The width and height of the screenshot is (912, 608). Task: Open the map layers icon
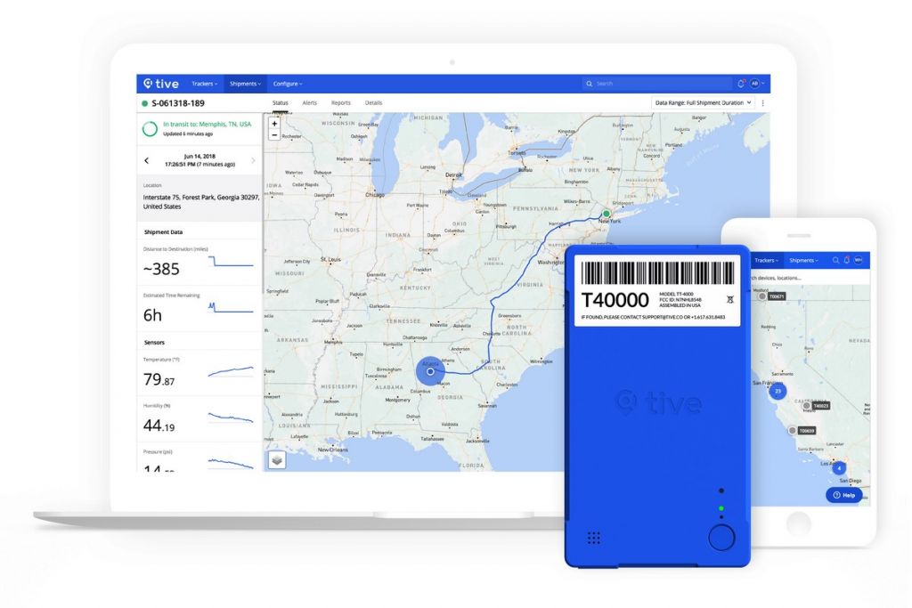pyautogui.click(x=277, y=459)
